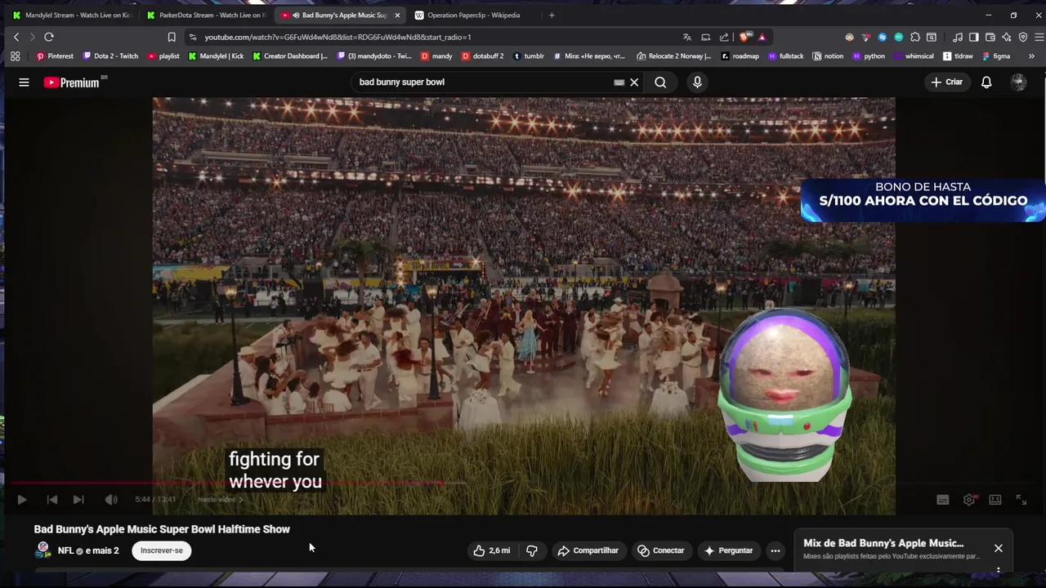Open Criar create menu
Image resolution: width=1046 pixels, height=588 pixels.
click(947, 82)
